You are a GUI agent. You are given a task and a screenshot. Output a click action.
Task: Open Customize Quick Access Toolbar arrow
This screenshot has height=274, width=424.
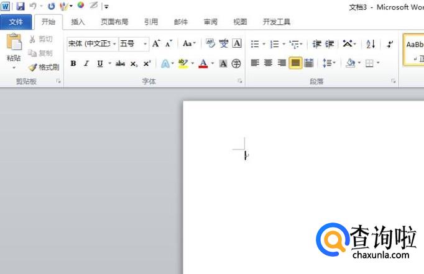(106, 6)
